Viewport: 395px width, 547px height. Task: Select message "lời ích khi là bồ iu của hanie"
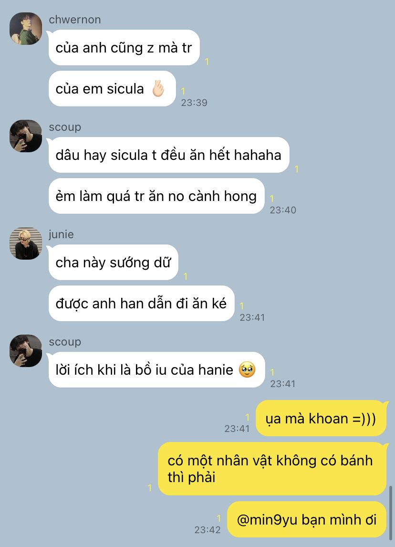click(156, 370)
